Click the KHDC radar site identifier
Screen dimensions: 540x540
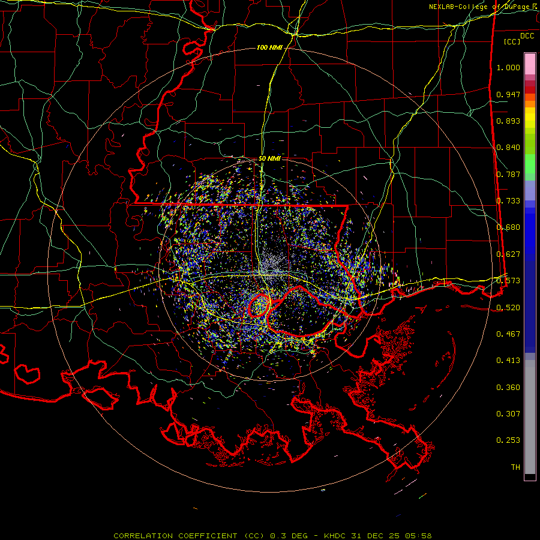[336, 536]
